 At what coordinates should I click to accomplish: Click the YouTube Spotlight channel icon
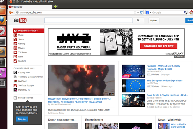click(x=15, y=85)
